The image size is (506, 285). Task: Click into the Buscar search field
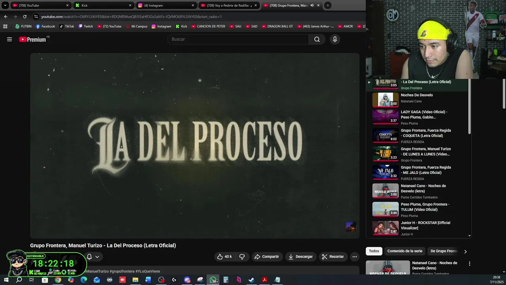coord(238,39)
